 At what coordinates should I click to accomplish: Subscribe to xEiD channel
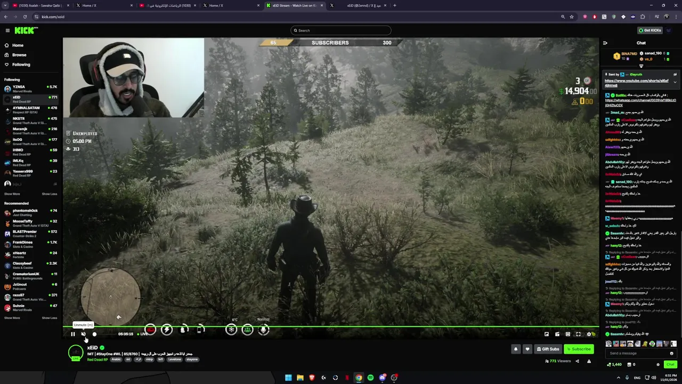coord(579,349)
